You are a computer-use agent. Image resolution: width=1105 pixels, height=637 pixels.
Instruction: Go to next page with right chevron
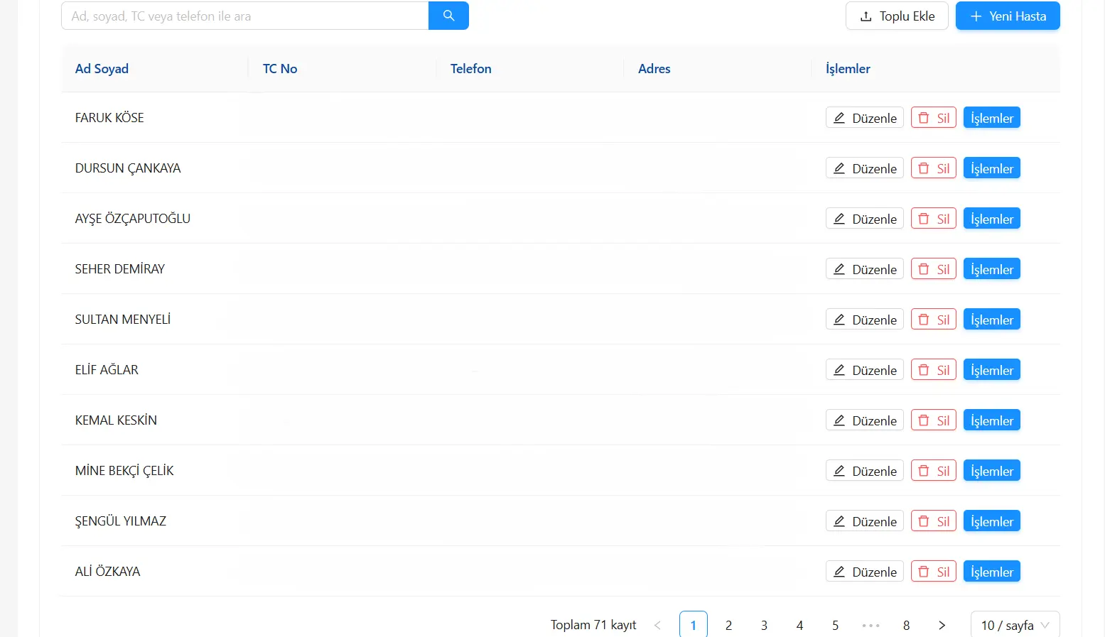tap(942, 625)
